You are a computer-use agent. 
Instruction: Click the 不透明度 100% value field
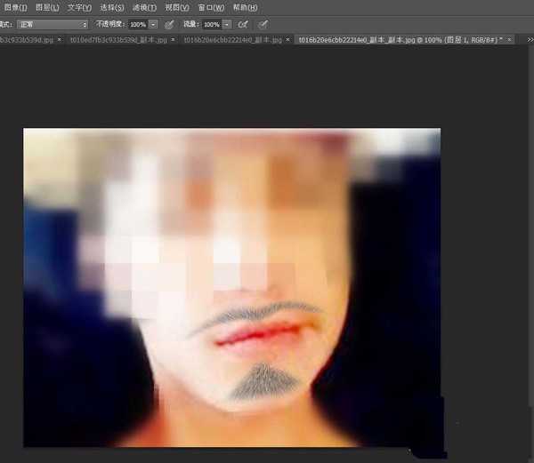[x=138, y=24]
